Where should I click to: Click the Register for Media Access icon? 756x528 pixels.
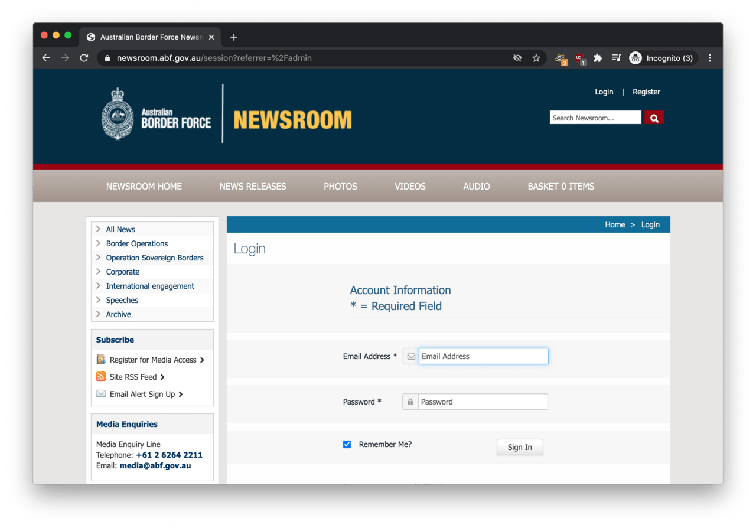coord(101,359)
